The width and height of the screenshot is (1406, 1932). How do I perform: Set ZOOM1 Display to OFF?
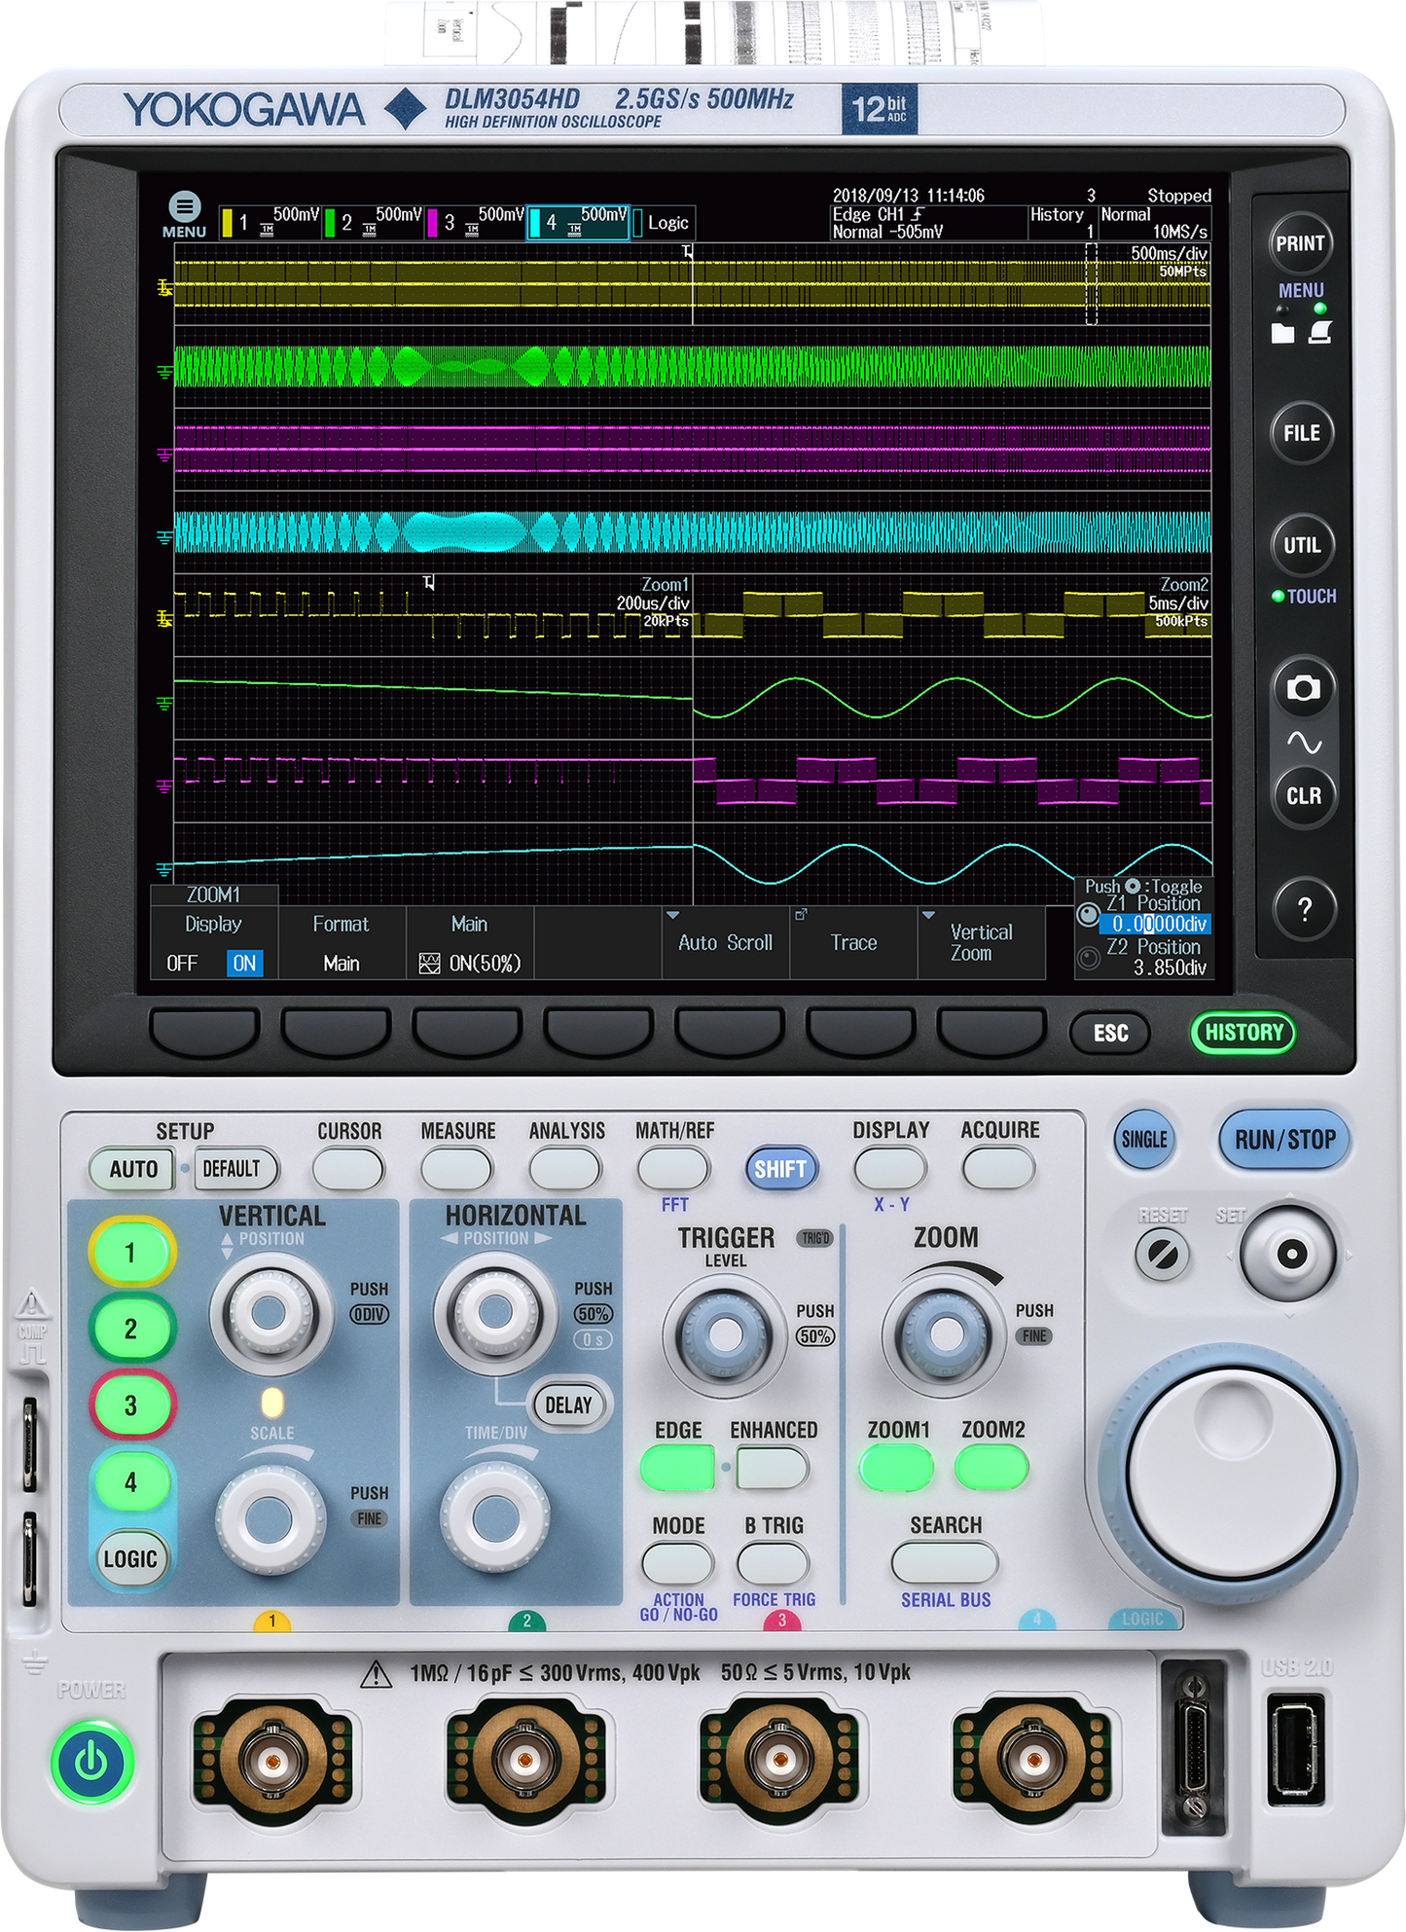(x=182, y=964)
